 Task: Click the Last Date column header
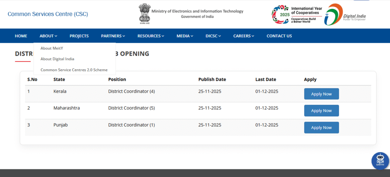coord(265,79)
